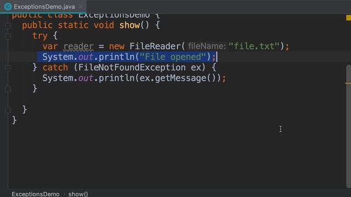The width and height of the screenshot is (351, 197).
Task: Click the 'try' keyword
Action: point(40,36)
